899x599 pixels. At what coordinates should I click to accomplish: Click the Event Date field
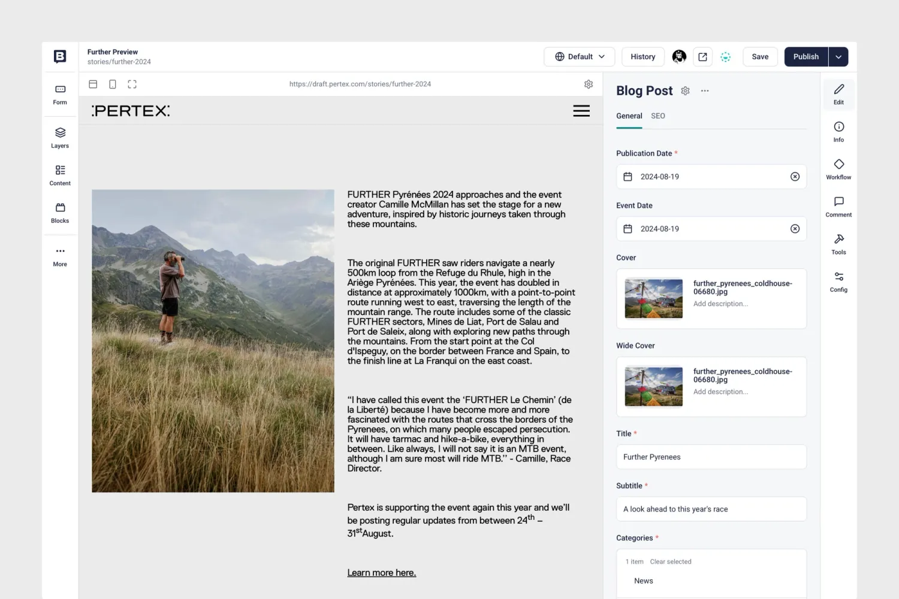tap(711, 229)
